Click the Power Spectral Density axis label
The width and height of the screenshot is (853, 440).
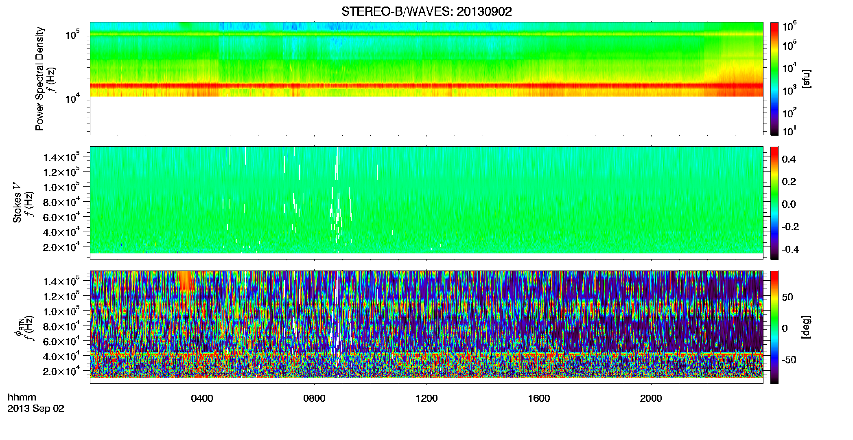(39, 79)
